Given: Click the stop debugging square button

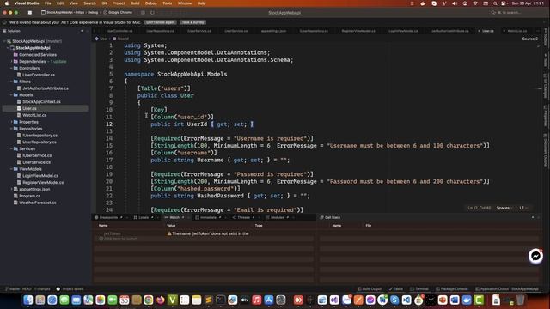Looking at the screenshot, I should point(30,13).
